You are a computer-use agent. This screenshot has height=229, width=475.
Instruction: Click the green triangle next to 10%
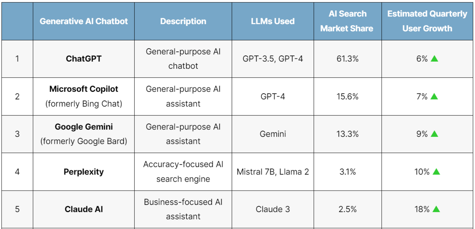pyautogui.click(x=436, y=172)
